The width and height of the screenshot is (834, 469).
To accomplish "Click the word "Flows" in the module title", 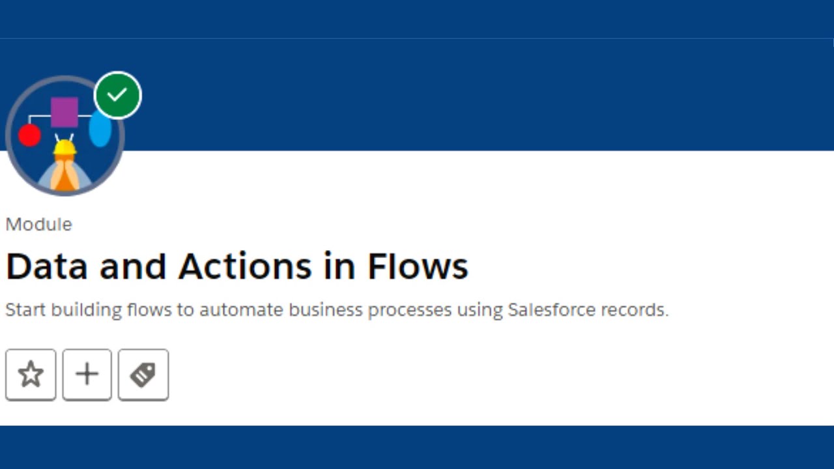I will [418, 266].
